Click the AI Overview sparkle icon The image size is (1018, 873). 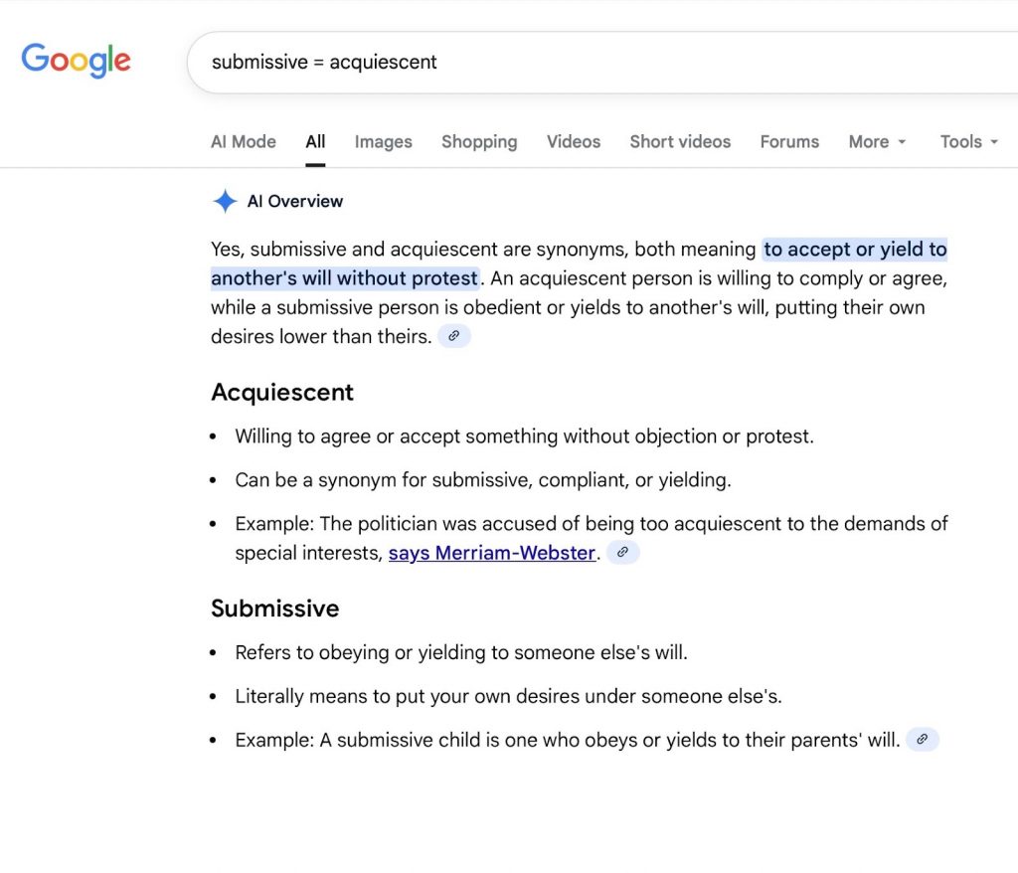(225, 201)
